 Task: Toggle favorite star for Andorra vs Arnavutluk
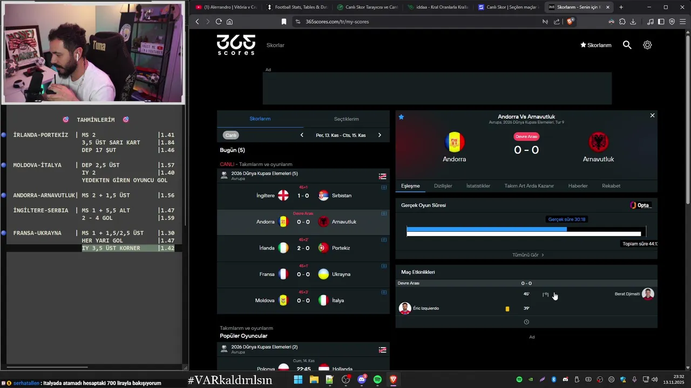[x=401, y=117]
